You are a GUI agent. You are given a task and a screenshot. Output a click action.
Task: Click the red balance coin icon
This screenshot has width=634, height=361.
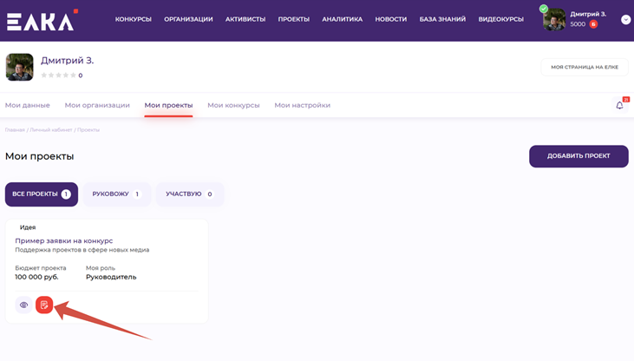[x=593, y=24]
